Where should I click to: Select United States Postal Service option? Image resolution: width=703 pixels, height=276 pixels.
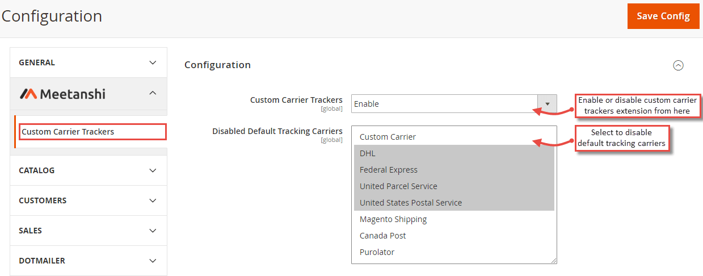454,203
